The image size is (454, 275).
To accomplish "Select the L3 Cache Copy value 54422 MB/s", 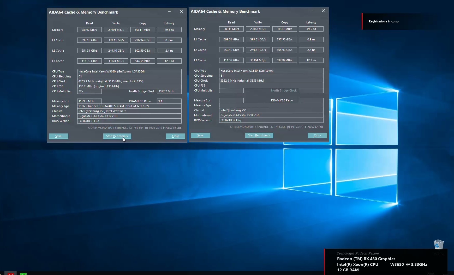I will [143, 61].
